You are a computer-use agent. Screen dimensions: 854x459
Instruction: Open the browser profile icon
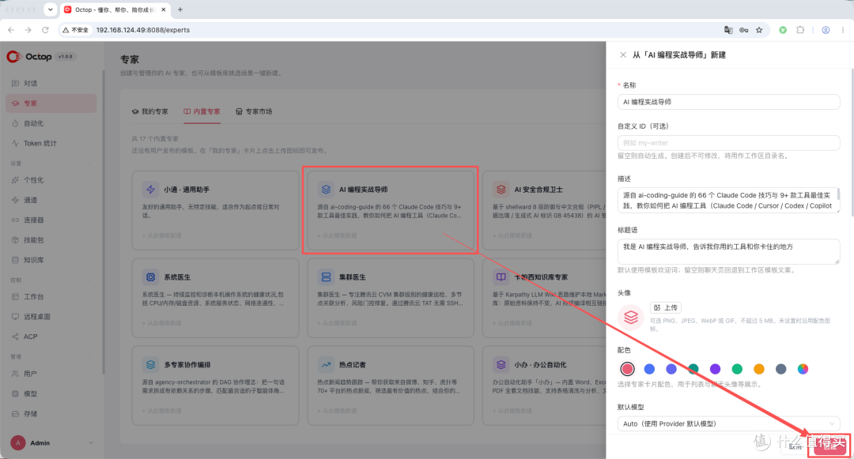(x=826, y=30)
